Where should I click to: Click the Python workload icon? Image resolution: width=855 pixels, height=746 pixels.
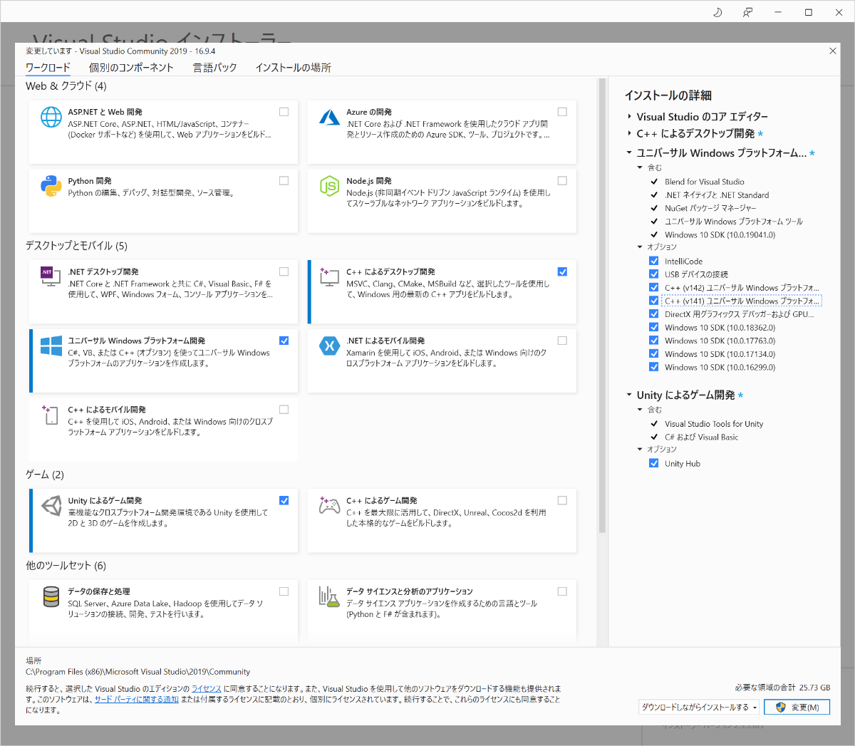(51, 186)
